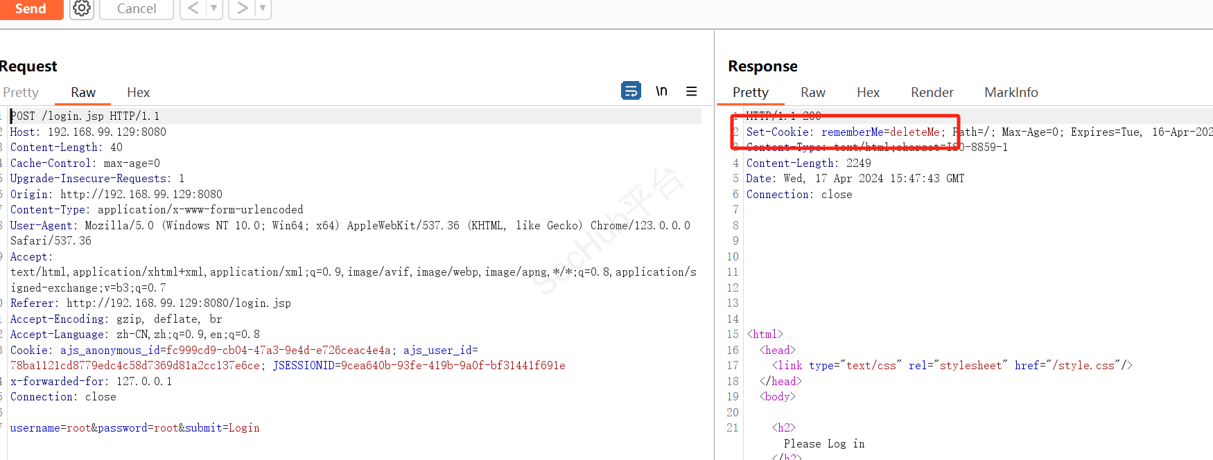Toggle the show non-printable characters \n icon
Image resolution: width=1213 pixels, height=460 pixels.
pyautogui.click(x=661, y=91)
